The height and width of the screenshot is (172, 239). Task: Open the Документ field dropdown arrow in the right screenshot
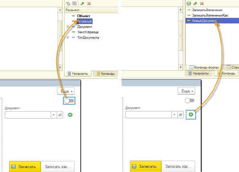point(174,115)
